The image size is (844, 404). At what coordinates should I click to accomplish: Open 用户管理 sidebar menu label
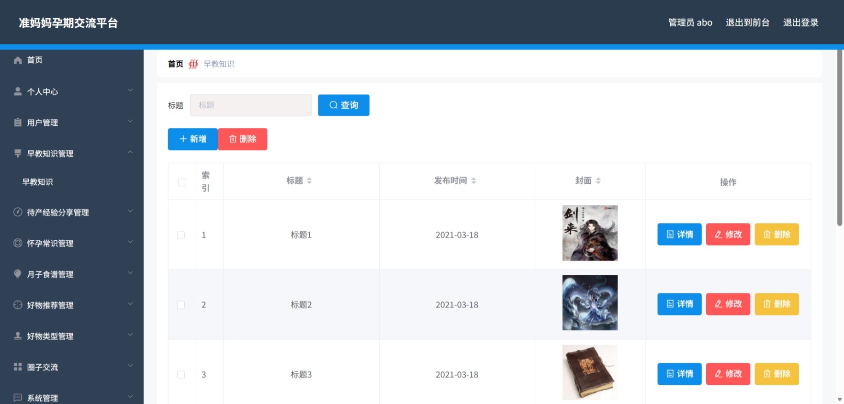point(43,123)
